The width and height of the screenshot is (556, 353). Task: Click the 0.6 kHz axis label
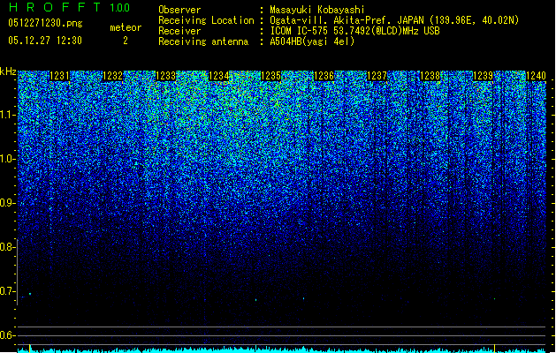coord(7,335)
